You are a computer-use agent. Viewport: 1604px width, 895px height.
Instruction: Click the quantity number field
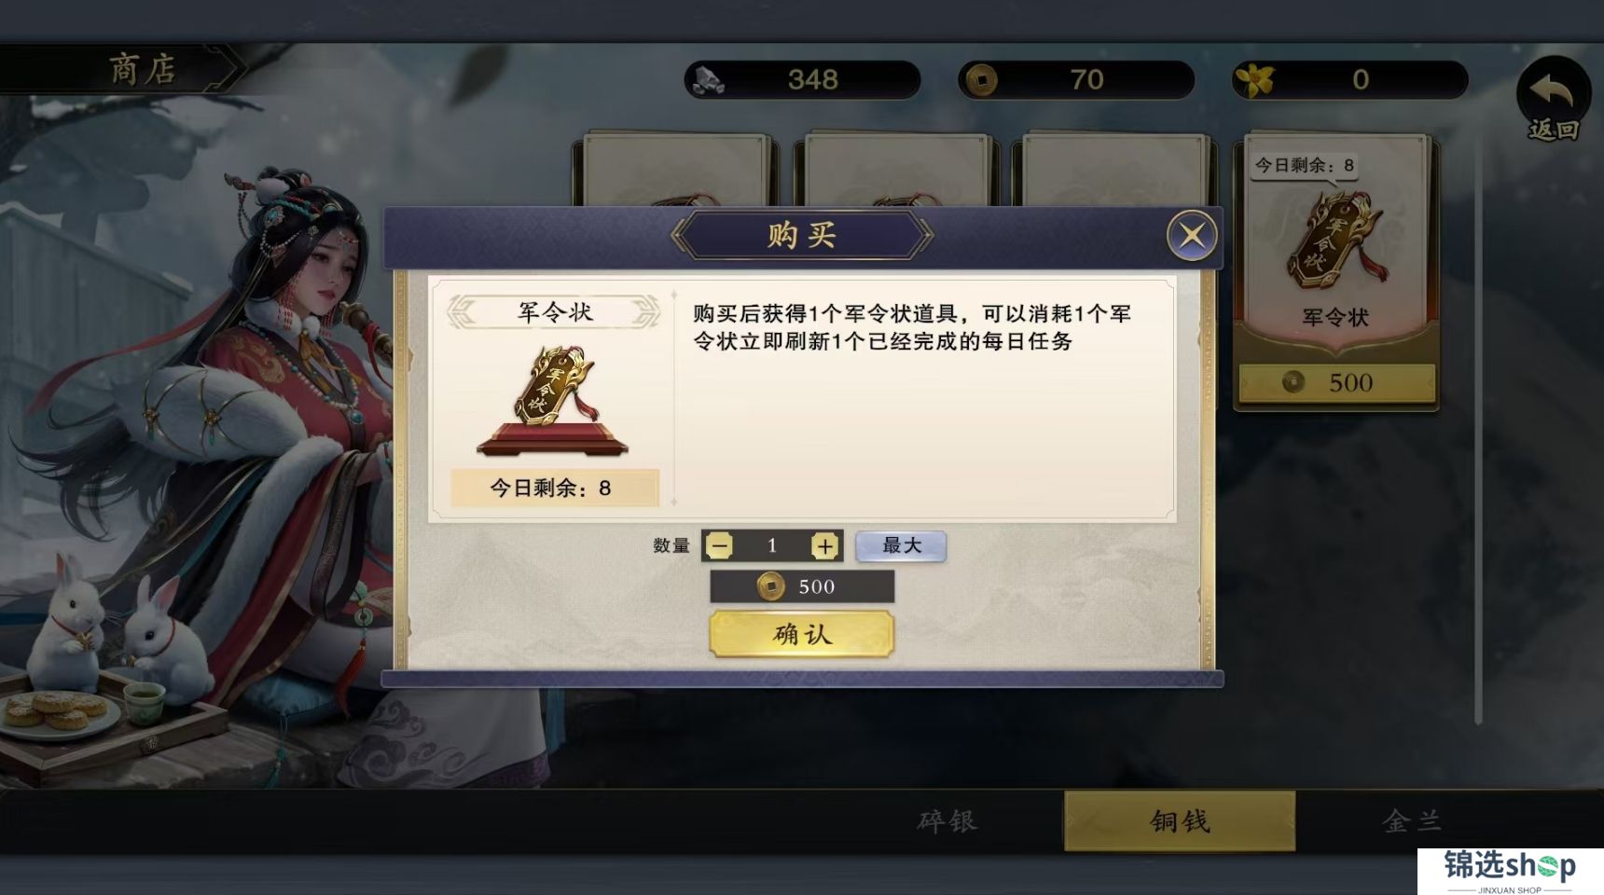[771, 545]
